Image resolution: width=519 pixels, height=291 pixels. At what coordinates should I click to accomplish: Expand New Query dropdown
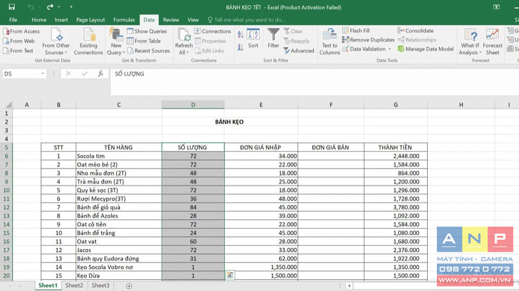point(116,49)
